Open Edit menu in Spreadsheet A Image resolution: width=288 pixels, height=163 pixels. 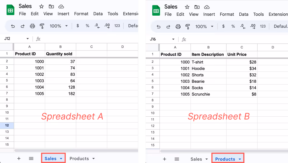point(34,14)
